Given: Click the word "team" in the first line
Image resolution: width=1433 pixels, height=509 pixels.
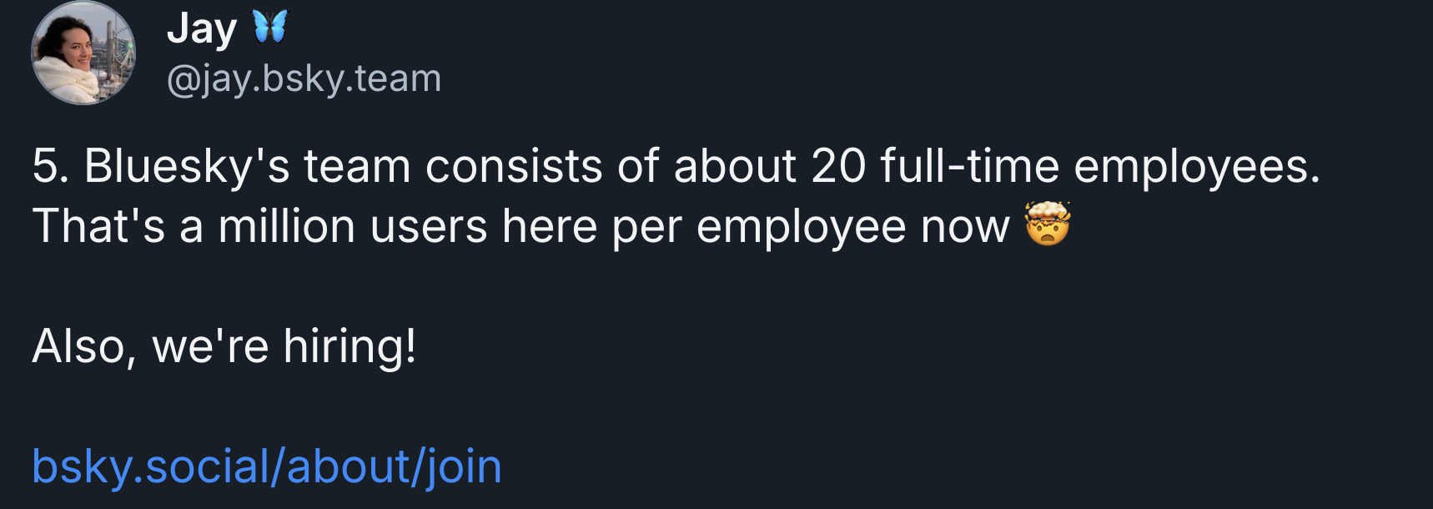Looking at the screenshot, I should click(x=357, y=165).
